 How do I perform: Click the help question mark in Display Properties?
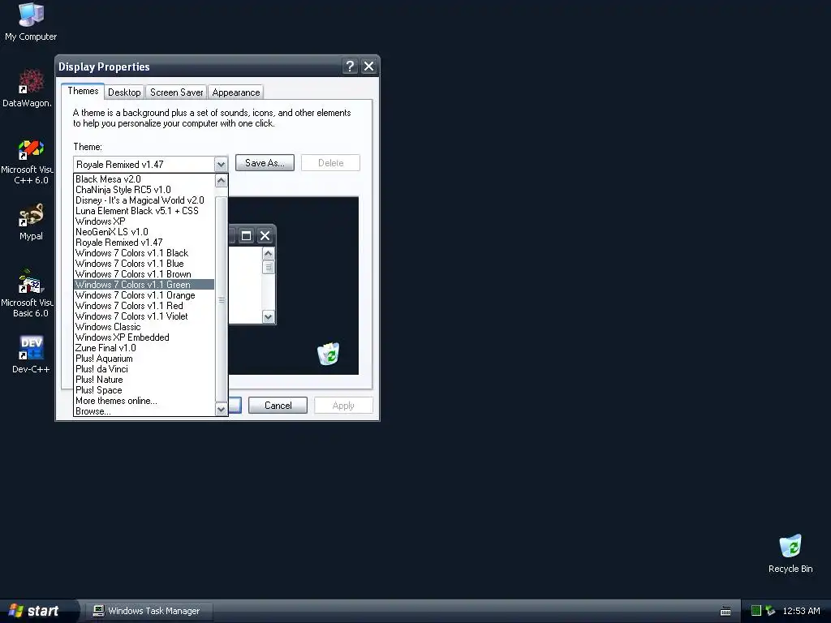(350, 67)
